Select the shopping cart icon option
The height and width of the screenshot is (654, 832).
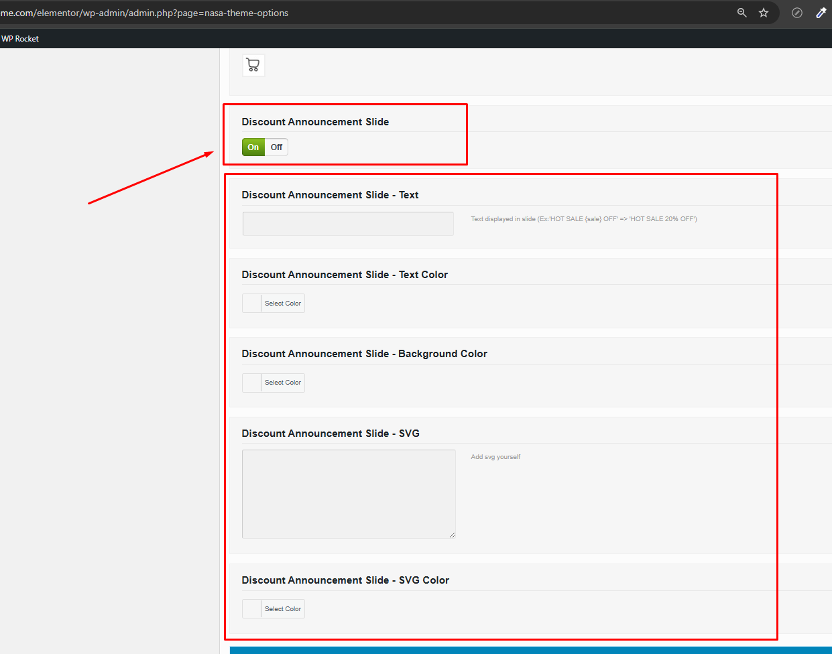point(253,66)
